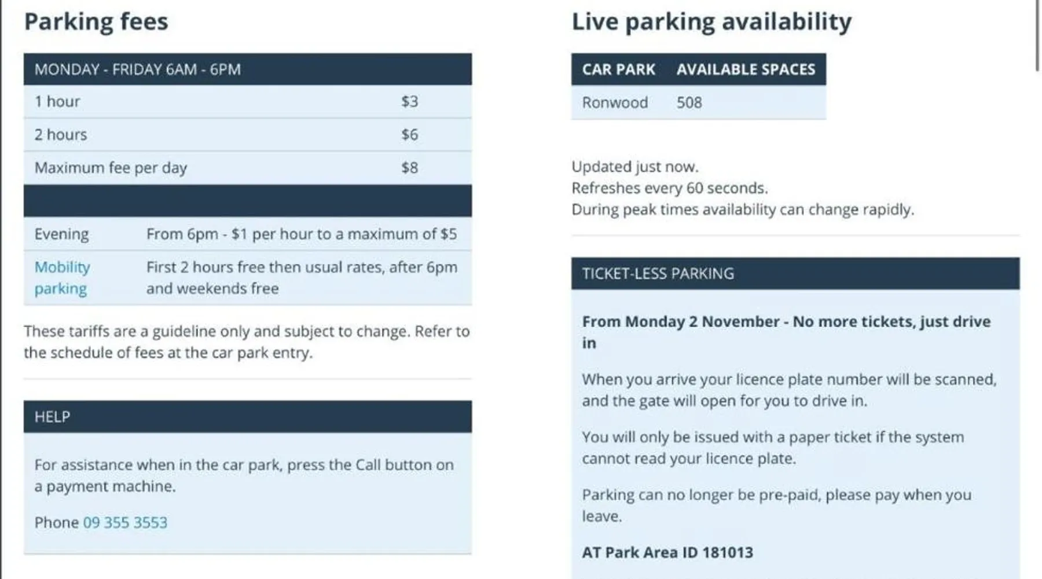
Task: Click the AT Park Area ID 181013 text
Action: [667, 552]
